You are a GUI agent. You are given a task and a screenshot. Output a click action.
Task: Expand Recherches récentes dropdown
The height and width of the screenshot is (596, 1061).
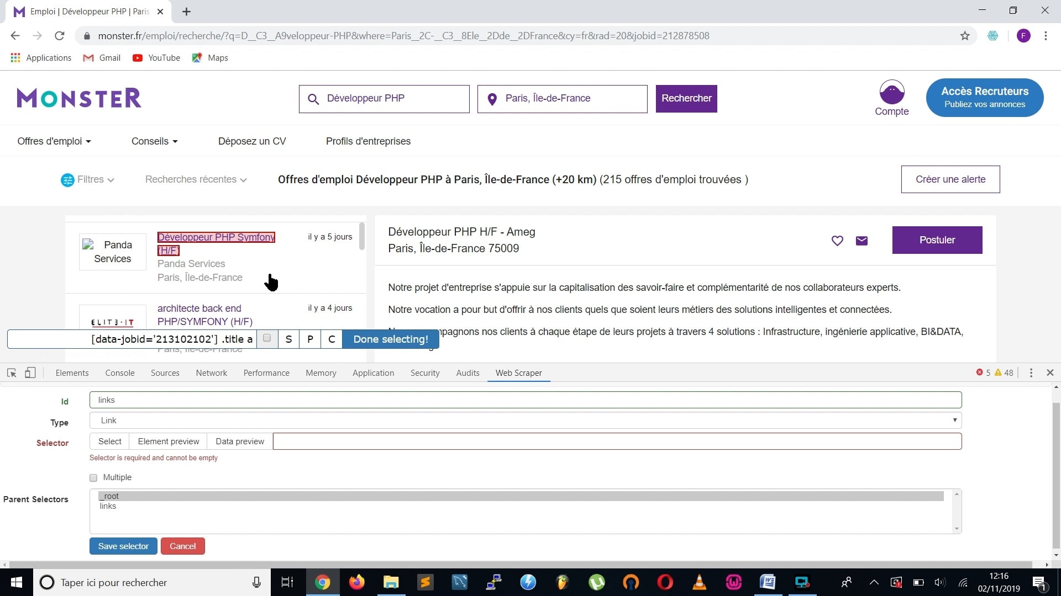[196, 180]
